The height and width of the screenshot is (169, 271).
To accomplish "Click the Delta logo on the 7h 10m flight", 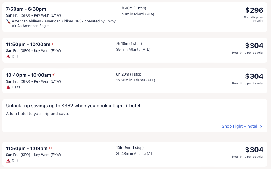I will [8, 57].
